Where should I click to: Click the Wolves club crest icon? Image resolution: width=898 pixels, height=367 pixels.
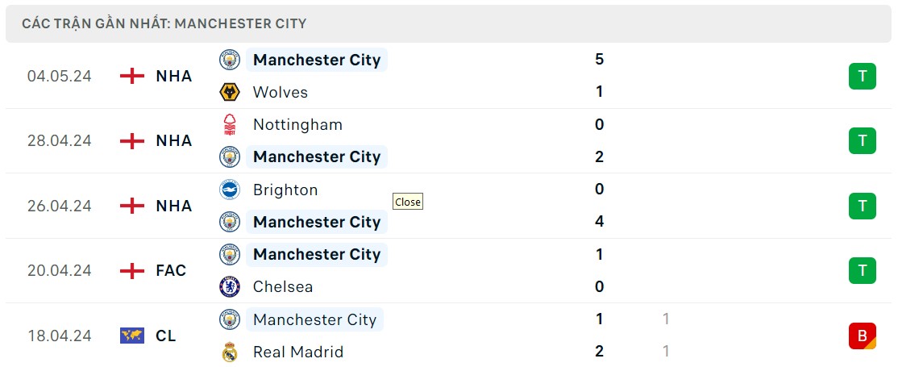(230, 92)
